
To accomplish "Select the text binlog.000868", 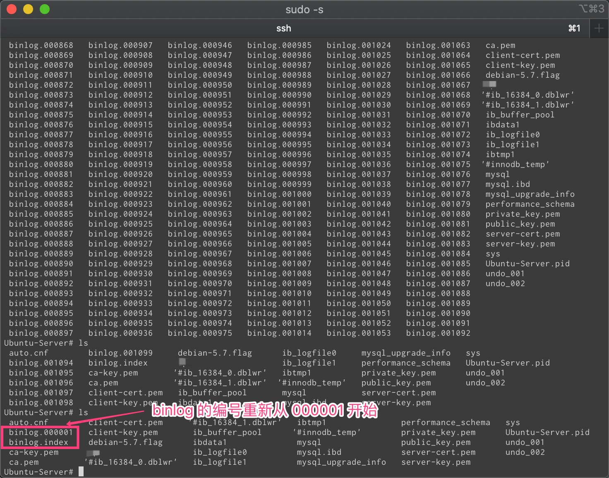I will [x=41, y=45].
